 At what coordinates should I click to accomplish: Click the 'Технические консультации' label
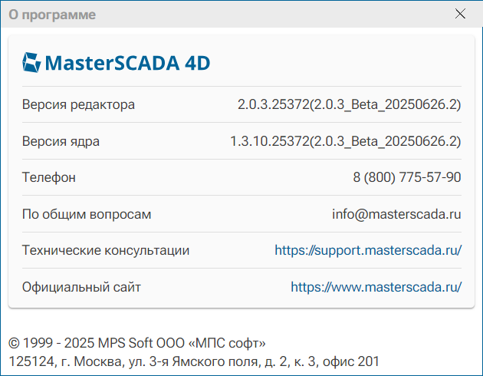point(106,250)
